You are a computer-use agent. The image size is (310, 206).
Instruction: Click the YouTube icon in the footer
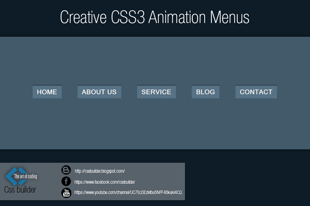[x=66, y=193]
